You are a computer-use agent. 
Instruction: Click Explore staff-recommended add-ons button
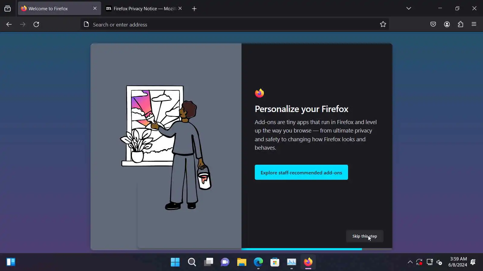(x=301, y=172)
